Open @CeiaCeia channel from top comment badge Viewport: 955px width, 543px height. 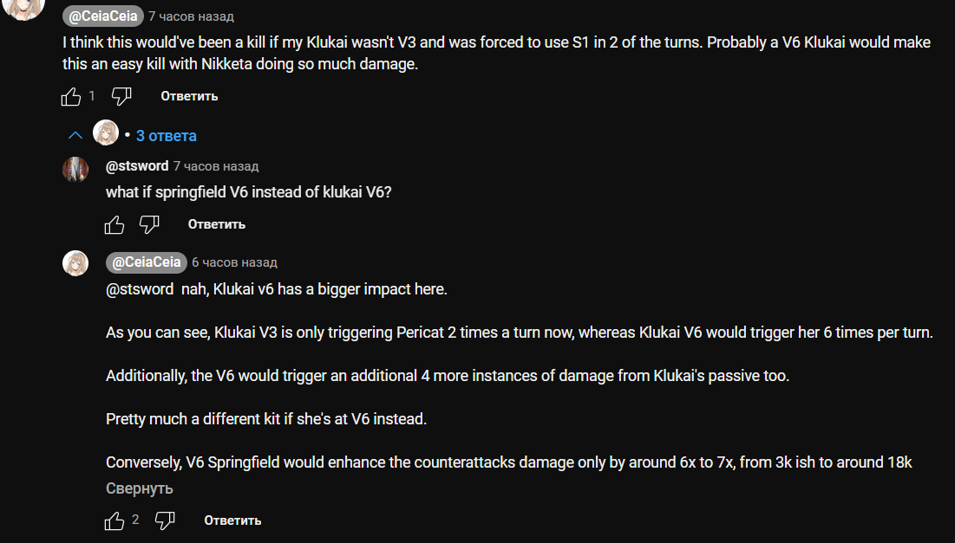103,16
